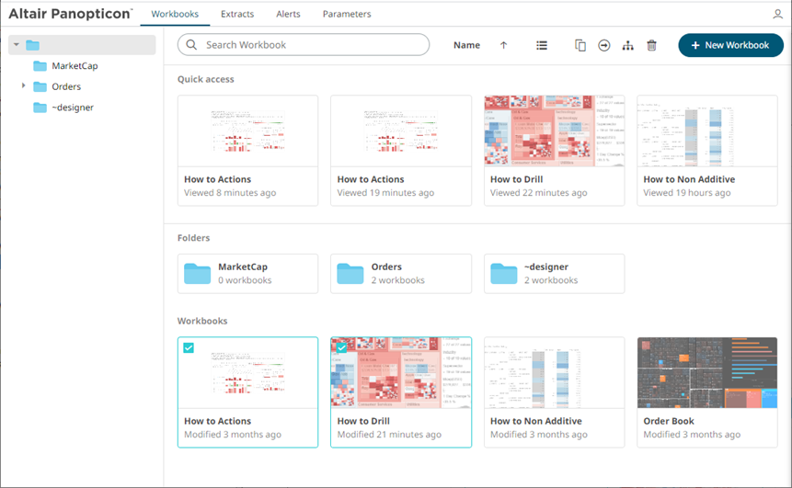Create a New Workbook
Viewport: 792px width, 488px height.
pyautogui.click(x=730, y=45)
